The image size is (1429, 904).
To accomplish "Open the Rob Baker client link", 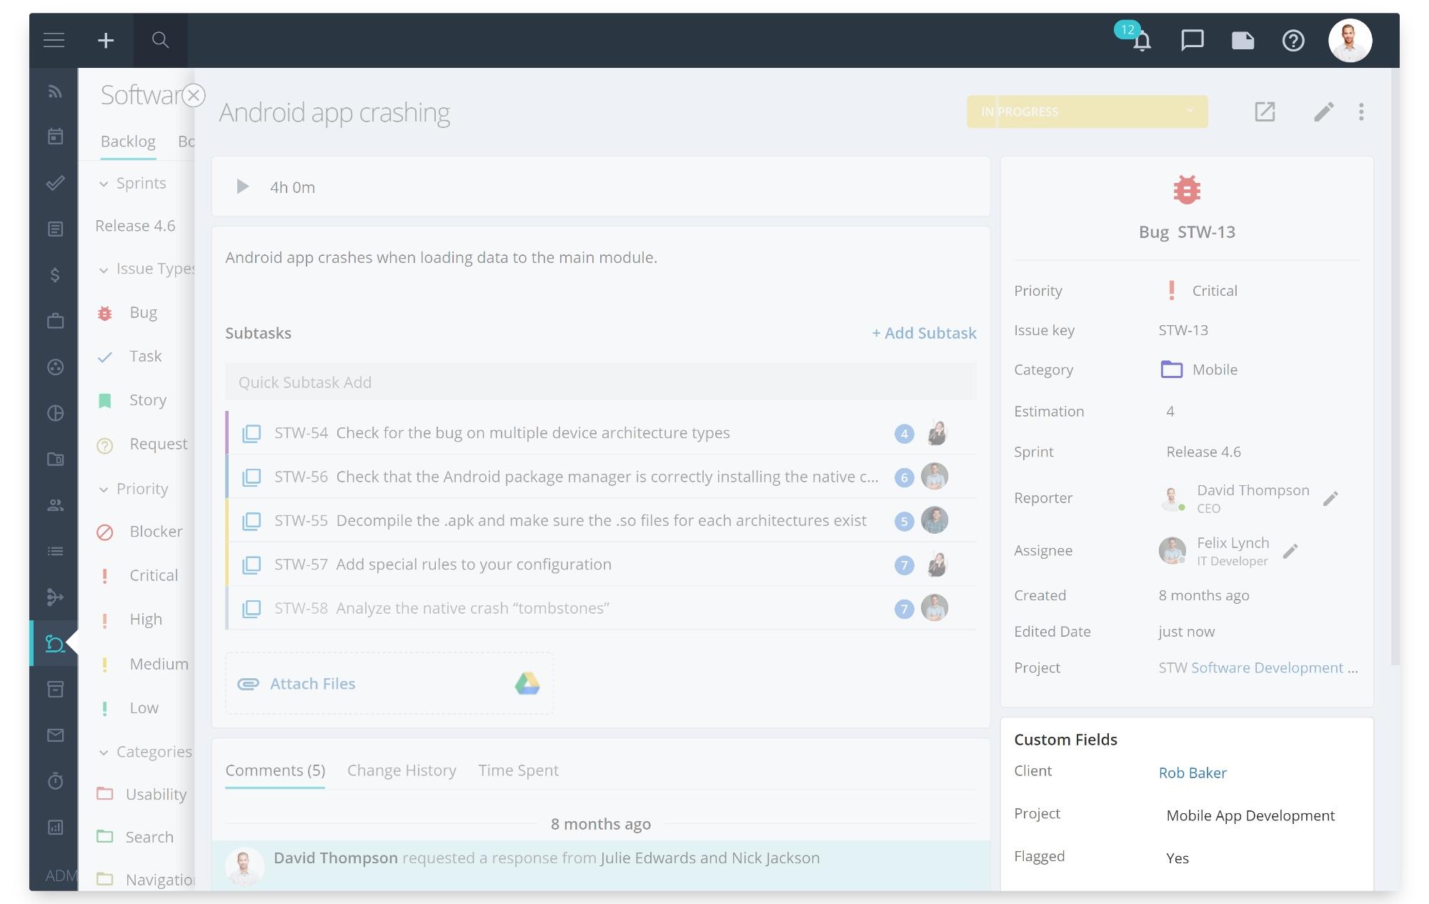I will (x=1193, y=773).
